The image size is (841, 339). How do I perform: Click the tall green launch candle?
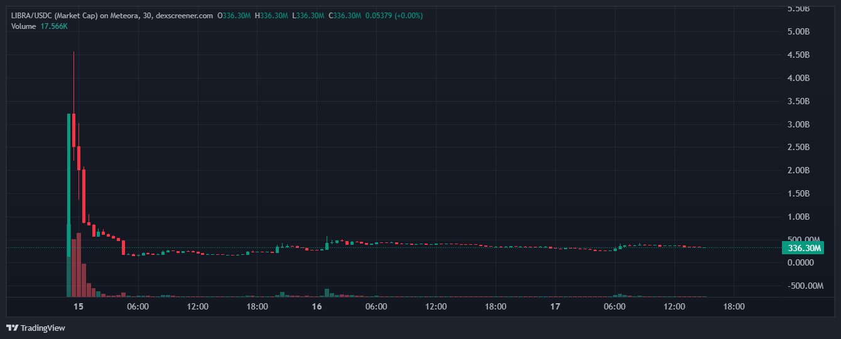click(x=68, y=182)
